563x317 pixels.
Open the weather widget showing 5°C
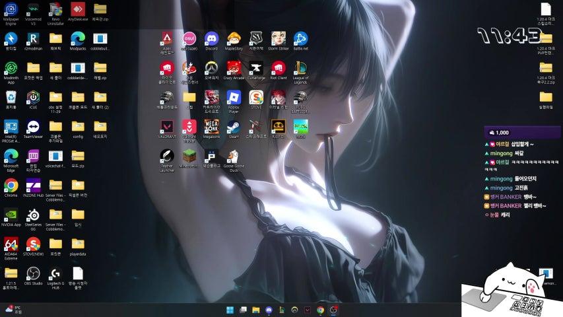[x=13, y=309]
